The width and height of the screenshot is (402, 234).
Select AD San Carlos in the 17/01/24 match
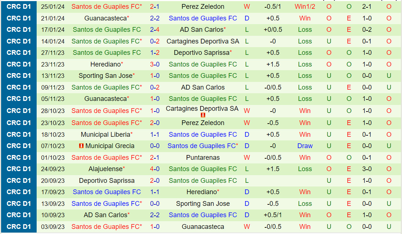(202, 30)
